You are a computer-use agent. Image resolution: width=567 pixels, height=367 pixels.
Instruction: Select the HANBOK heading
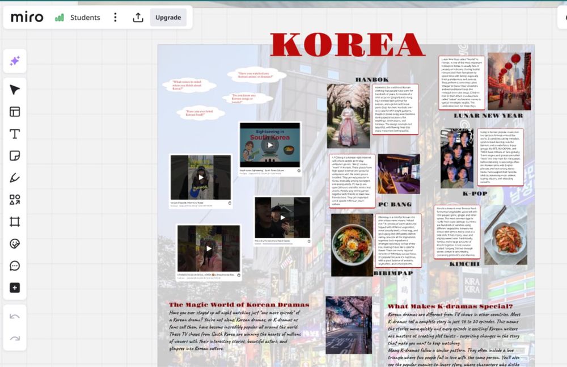pos(372,79)
